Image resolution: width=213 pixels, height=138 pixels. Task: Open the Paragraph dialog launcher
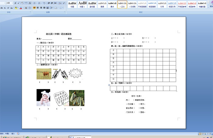click(x=65, y=12)
